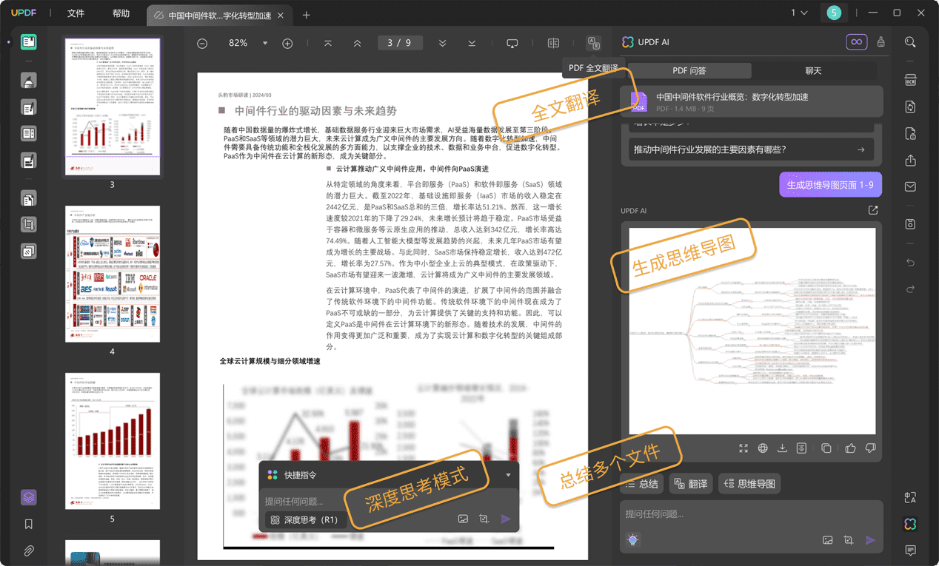Open the Page Tools watermark icon

tap(29, 251)
